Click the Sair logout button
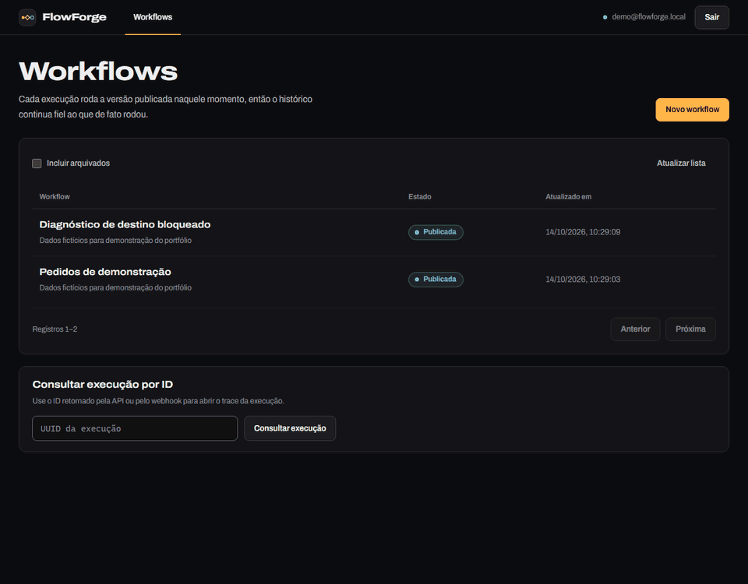 coord(711,17)
